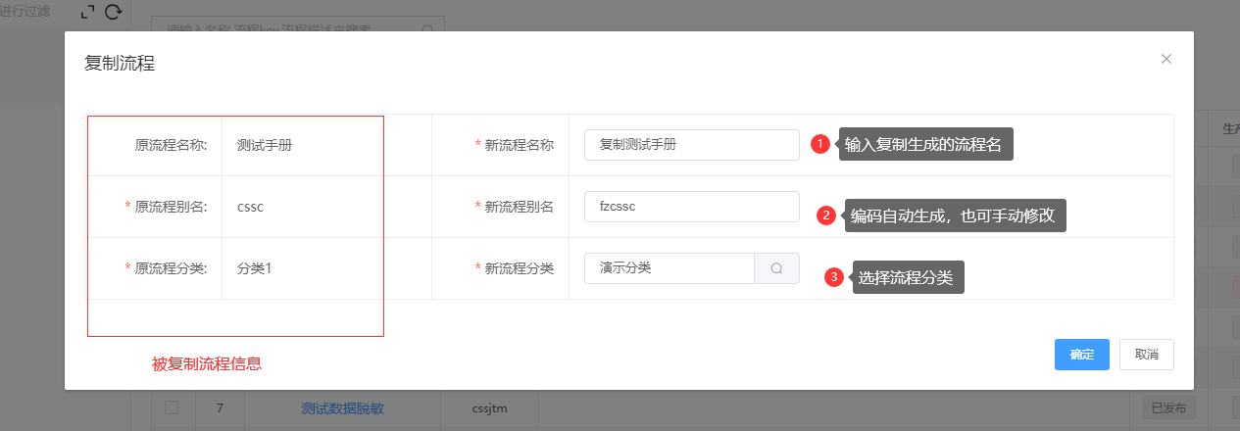
Task: Click the red number 2 badge
Action: pyautogui.click(x=826, y=216)
